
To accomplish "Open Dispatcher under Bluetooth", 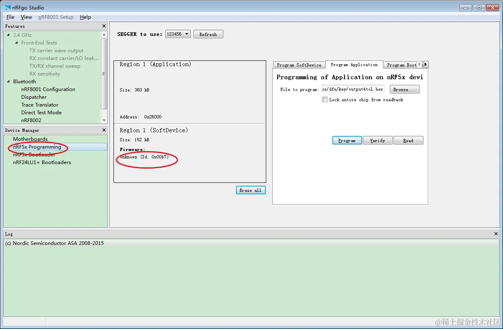I will pos(34,97).
